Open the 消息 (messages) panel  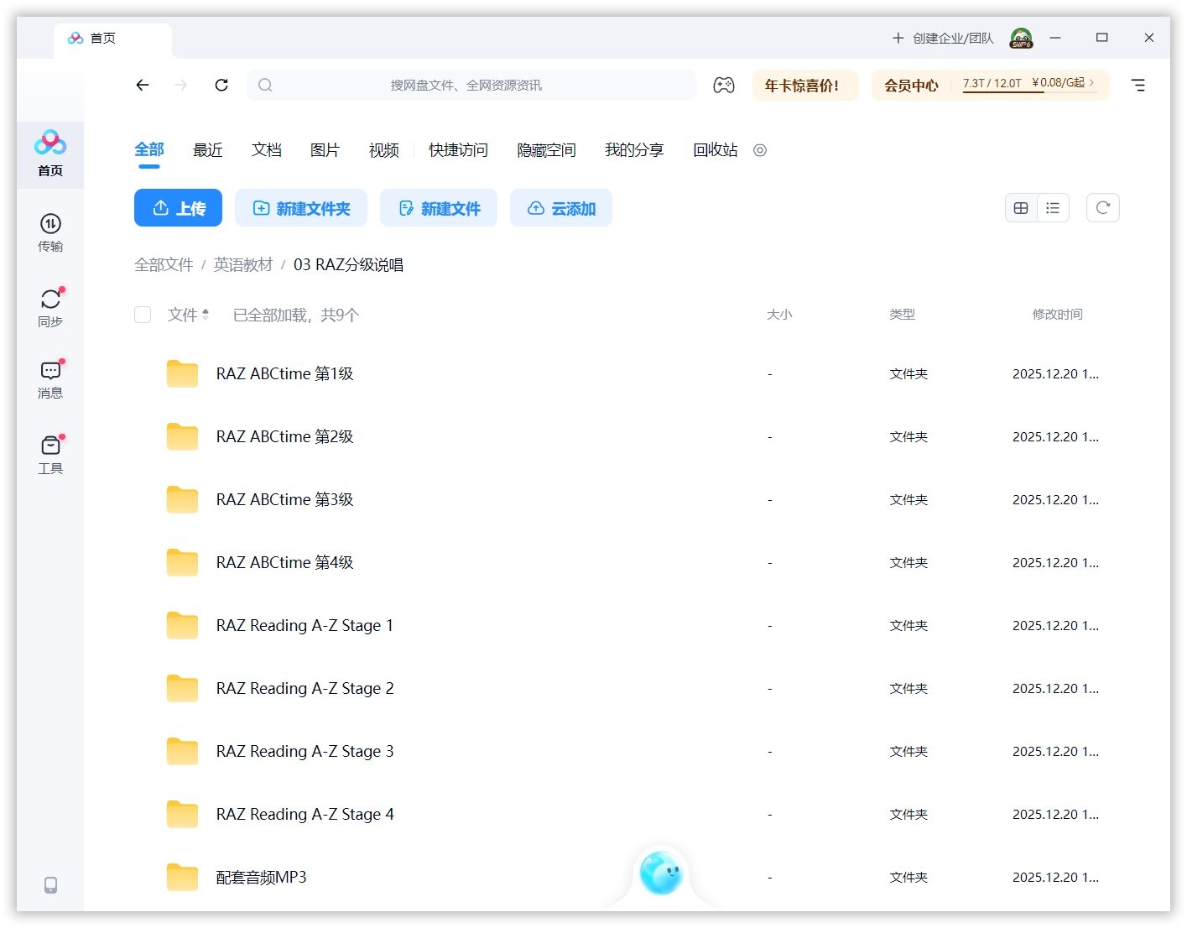50,378
